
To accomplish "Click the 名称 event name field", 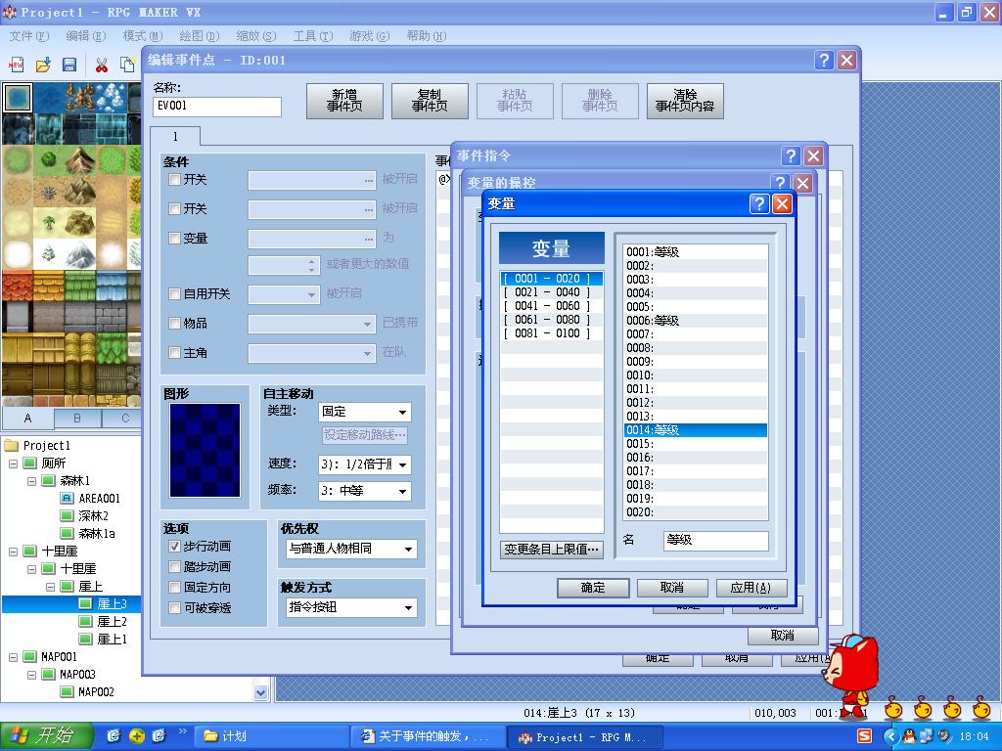I will coord(217,107).
